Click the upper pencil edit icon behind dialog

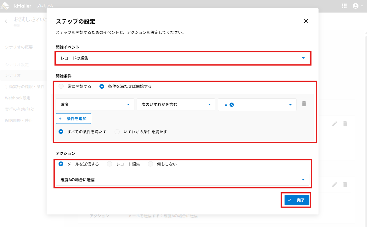(335, 124)
